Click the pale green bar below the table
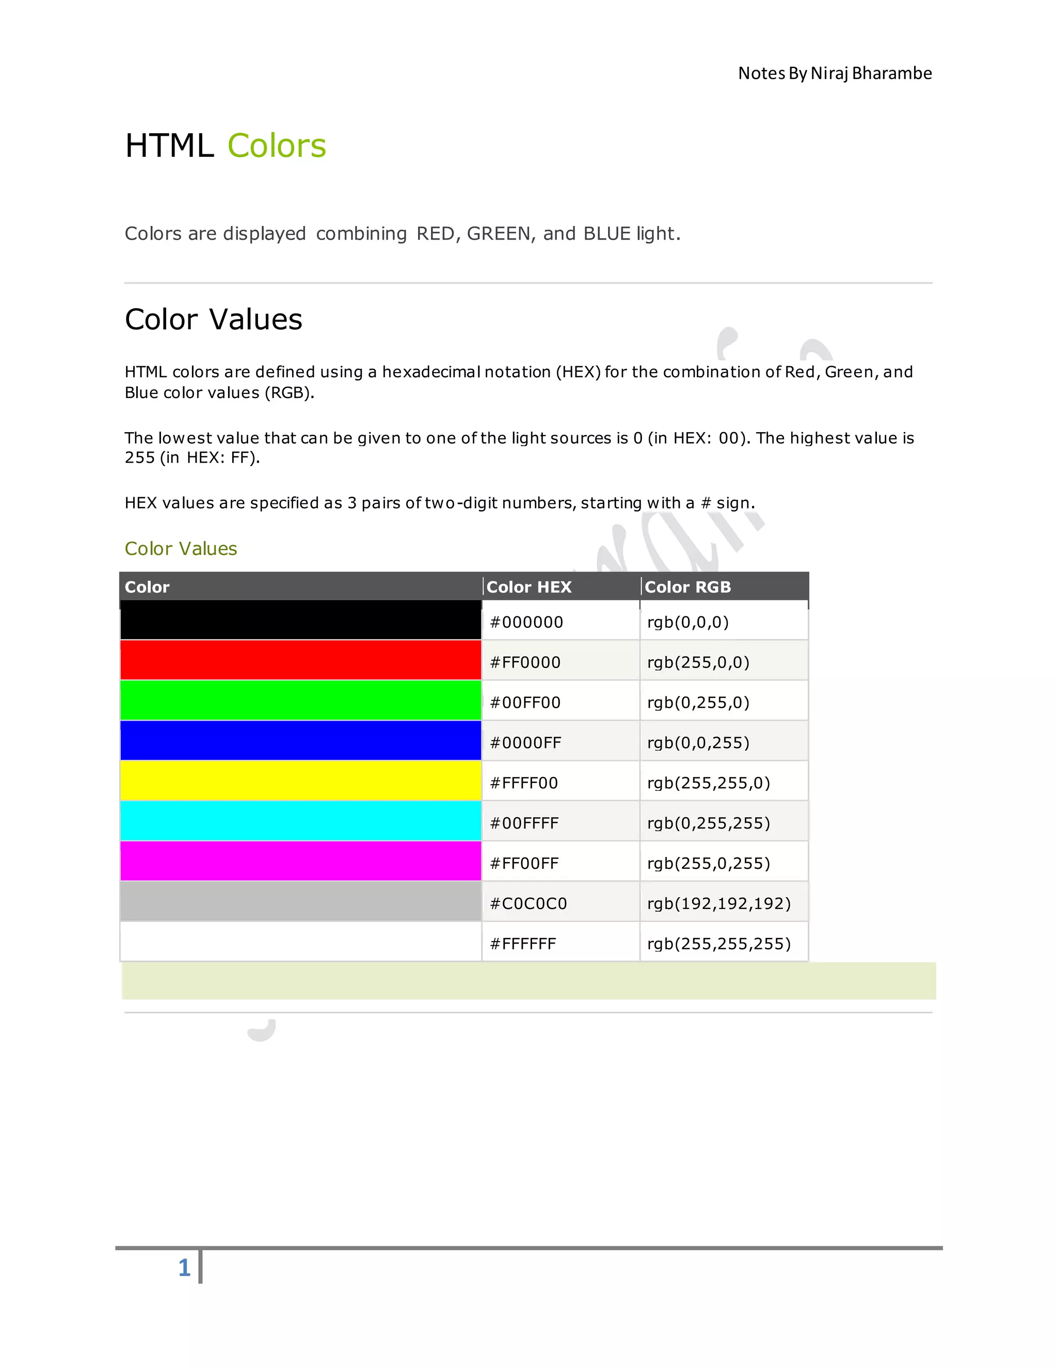This screenshot has height=1368, width=1057. coord(528,981)
